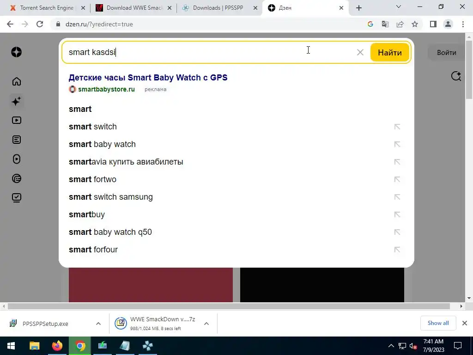Clear the search field with X icon
Screen dimensions: 473x355
(x=360, y=52)
